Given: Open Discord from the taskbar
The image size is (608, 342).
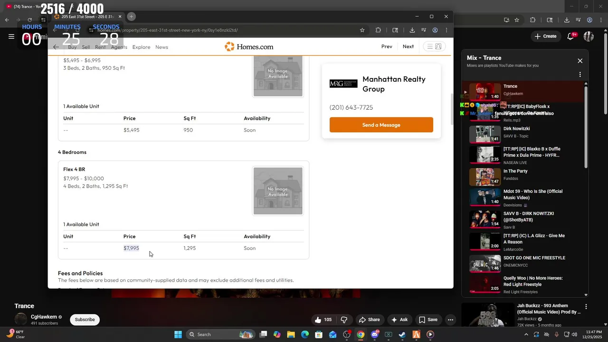Looking at the screenshot, I should (x=375, y=334).
